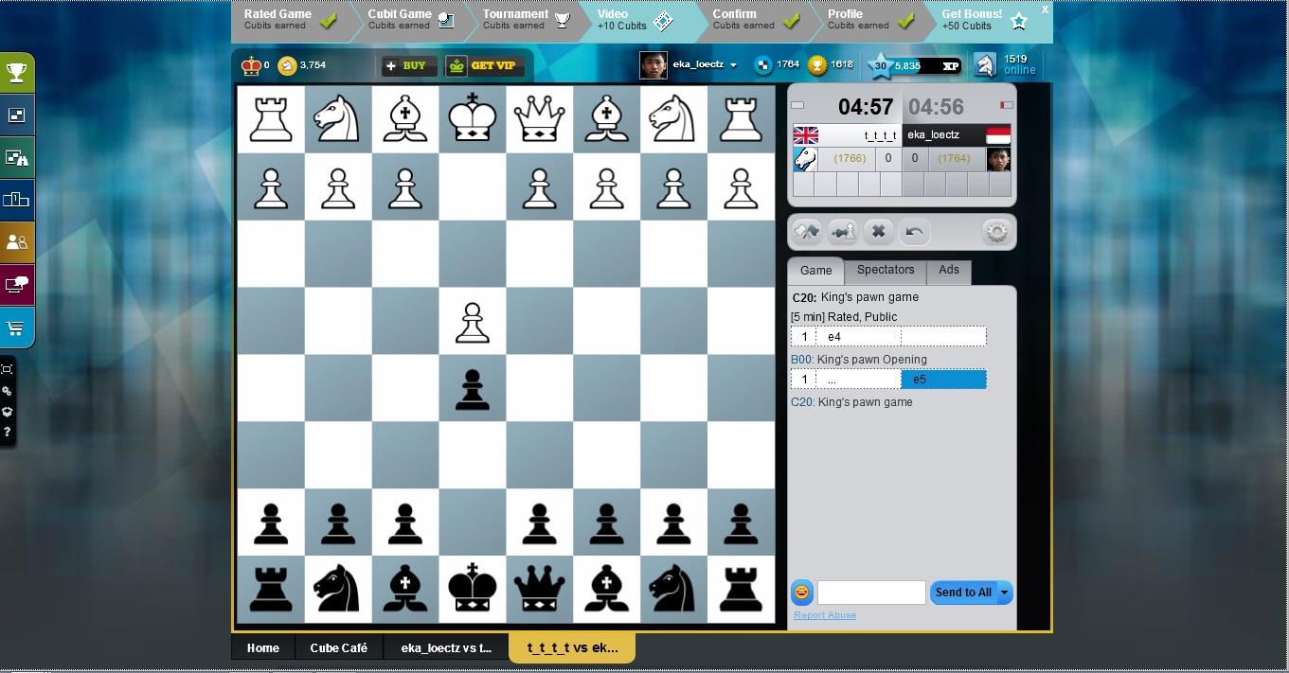
Task: Undo with the curved arrow icon
Action: [x=914, y=230]
